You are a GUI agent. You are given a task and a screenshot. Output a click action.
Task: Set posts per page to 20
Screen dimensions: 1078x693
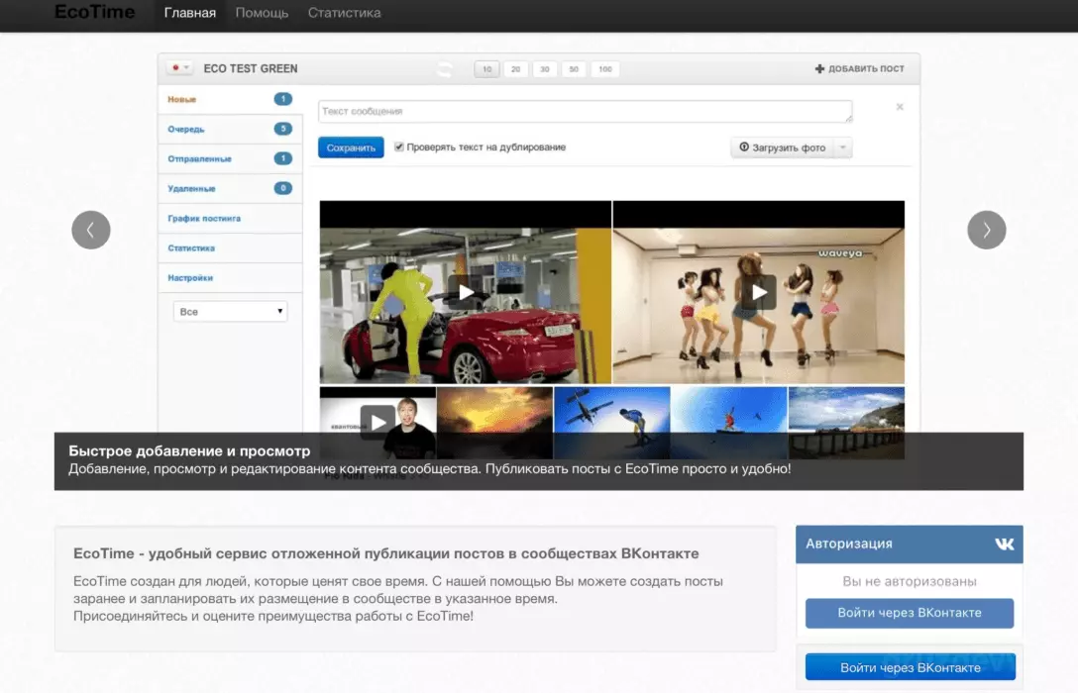tap(515, 68)
